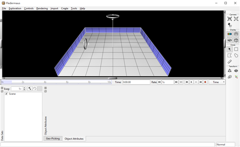
Task: Open the Rendering menu
Action: (x=42, y=8)
